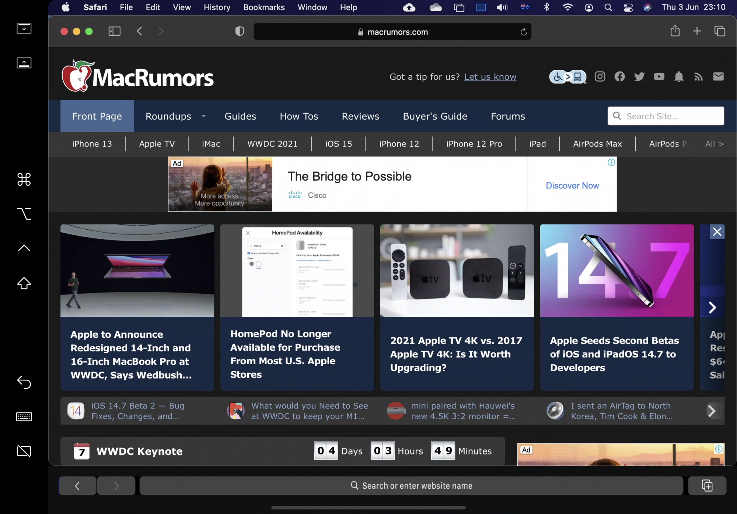This screenshot has width=737, height=514.
Task: Open the MacBook Pro WWDC article thumbnail
Action: (x=137, y=270)
